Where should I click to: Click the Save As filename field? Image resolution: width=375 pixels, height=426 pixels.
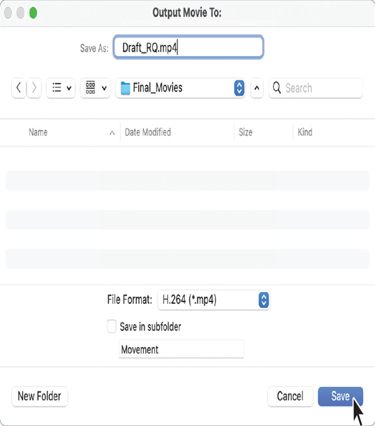click(x=189, y=47)
